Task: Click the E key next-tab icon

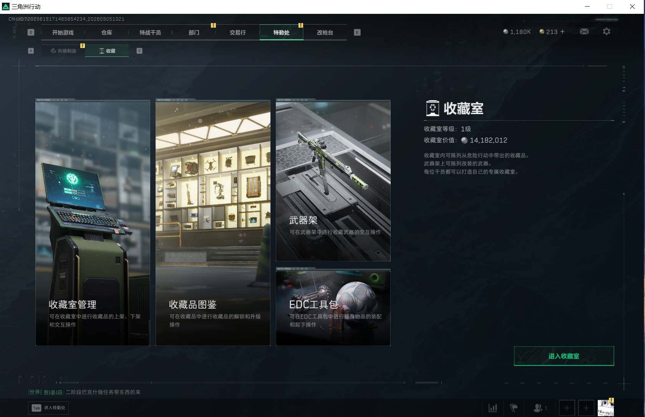Action: coord(357,32)
